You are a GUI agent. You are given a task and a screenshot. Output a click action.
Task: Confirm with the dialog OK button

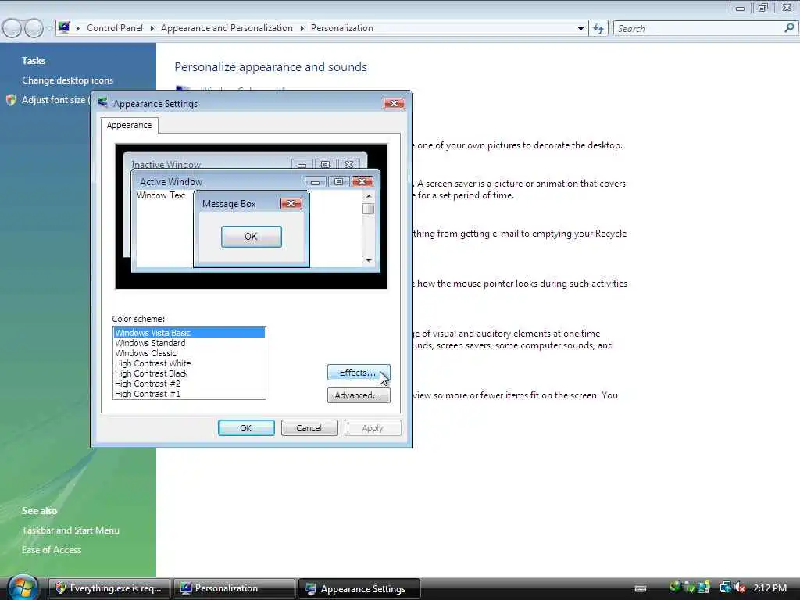point(246,427)
